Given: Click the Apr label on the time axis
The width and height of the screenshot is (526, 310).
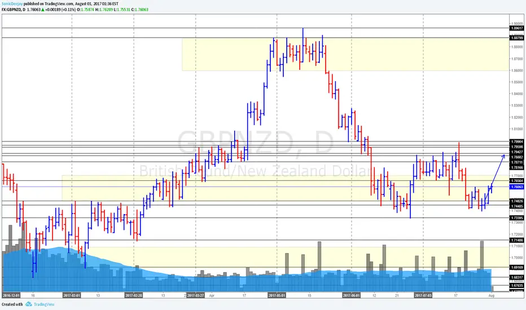Looking at the screenshot, I should (x=211, y=295).
